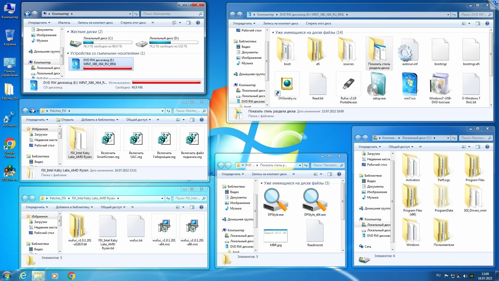The width and height of the screenshot is (499, 281).
Task: Toggle preview pane in Компьютер window
Action: [189, 23]
